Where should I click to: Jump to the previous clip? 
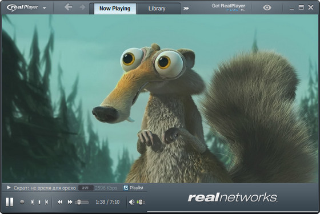pyautogui.click(x=32, y=202)
